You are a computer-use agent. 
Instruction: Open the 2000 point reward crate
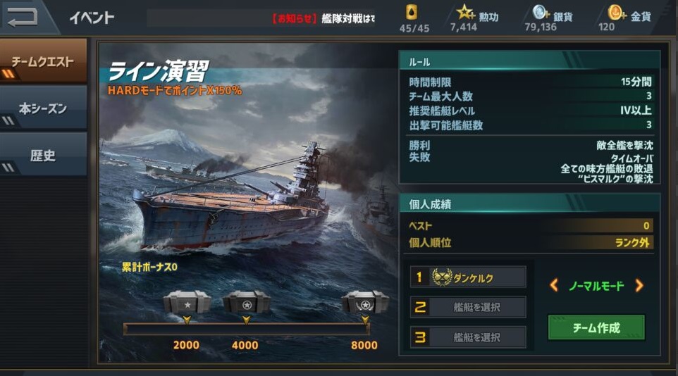[x=187, y=302]
